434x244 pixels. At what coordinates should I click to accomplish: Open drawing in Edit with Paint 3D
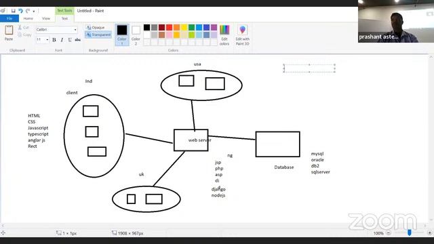tap(243, 35)
